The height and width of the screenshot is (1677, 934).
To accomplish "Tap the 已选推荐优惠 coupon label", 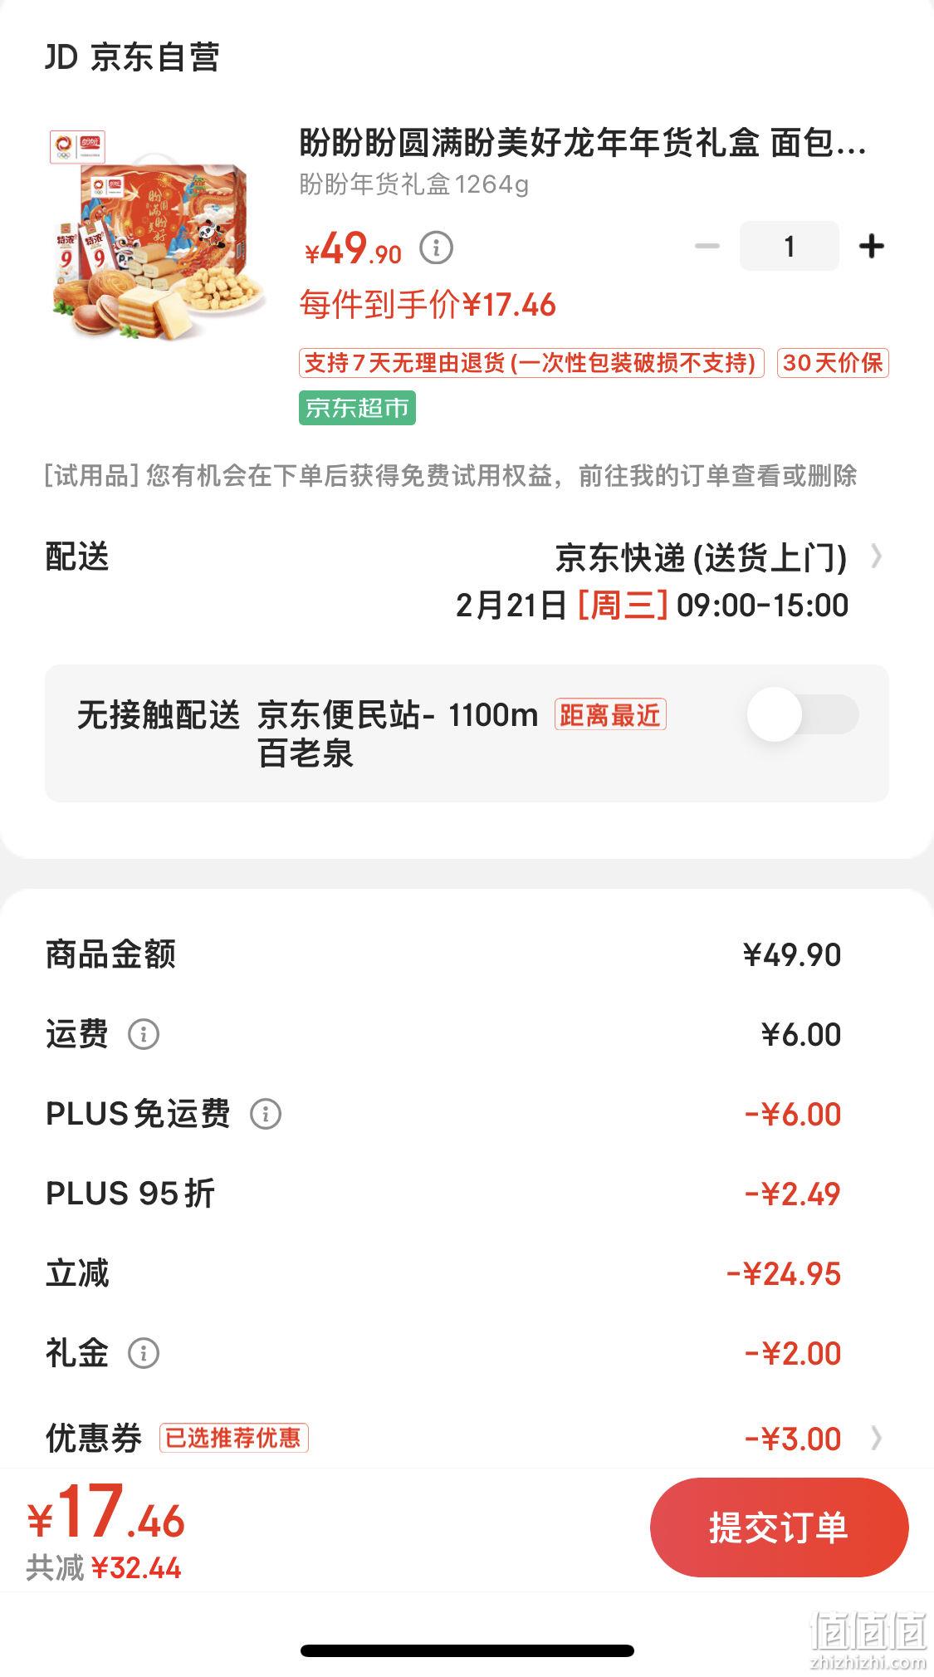I will pos(234,1438).
